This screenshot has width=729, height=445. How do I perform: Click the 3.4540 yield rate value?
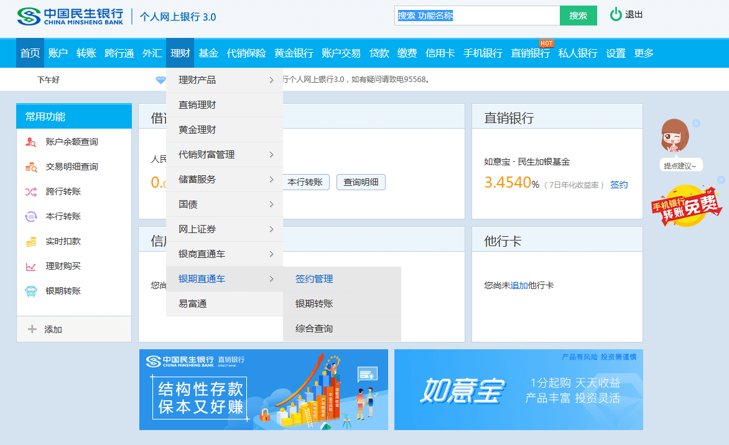[508, 183]
